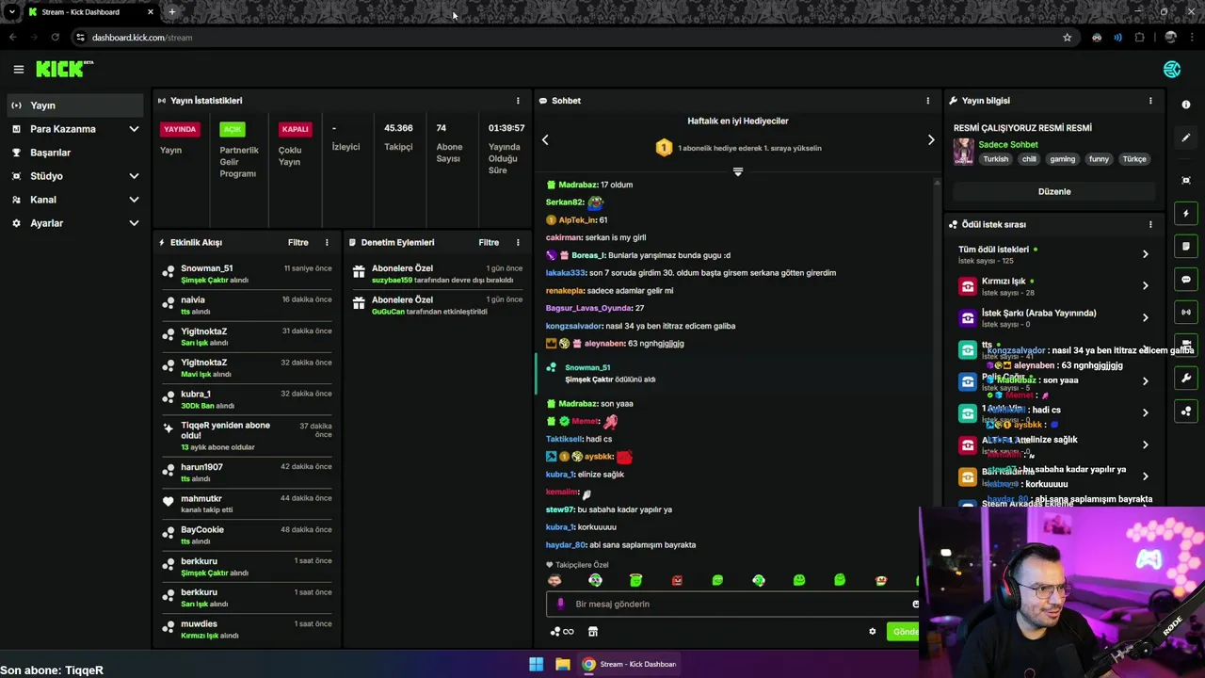1205x678 pixels.
Task: Select Yayın in the sidebar
Action: (x=74, y=105)
